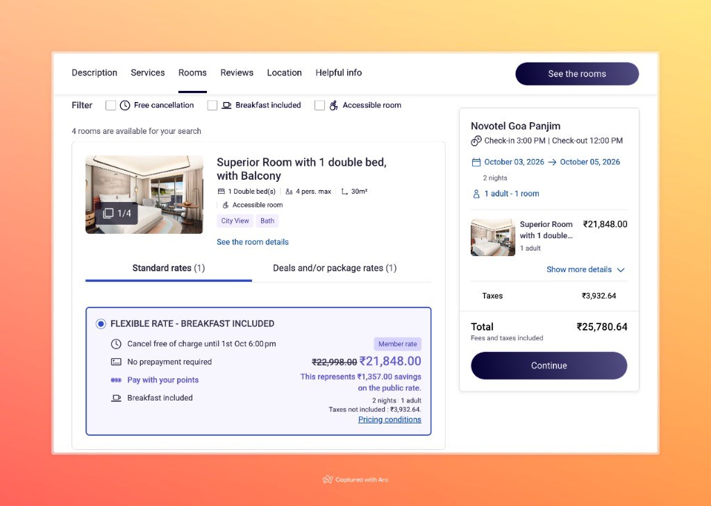Open the Pricing conditions link
This screenshot has height=506, width=711.
390,420
